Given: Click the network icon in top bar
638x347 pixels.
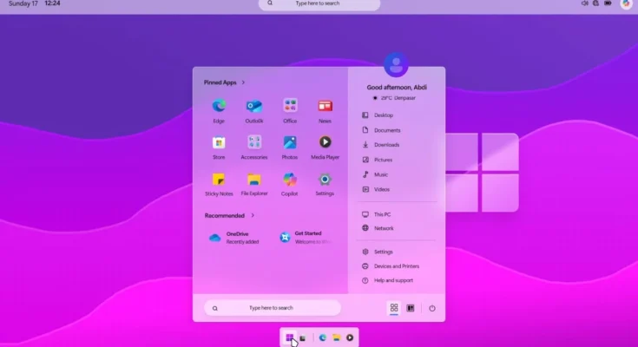Looking at the screenshot, I should coord(595,3).
